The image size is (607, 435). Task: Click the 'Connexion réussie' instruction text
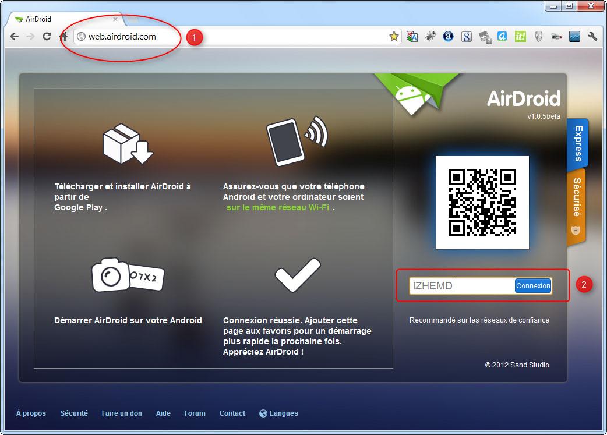pos(297,336)
